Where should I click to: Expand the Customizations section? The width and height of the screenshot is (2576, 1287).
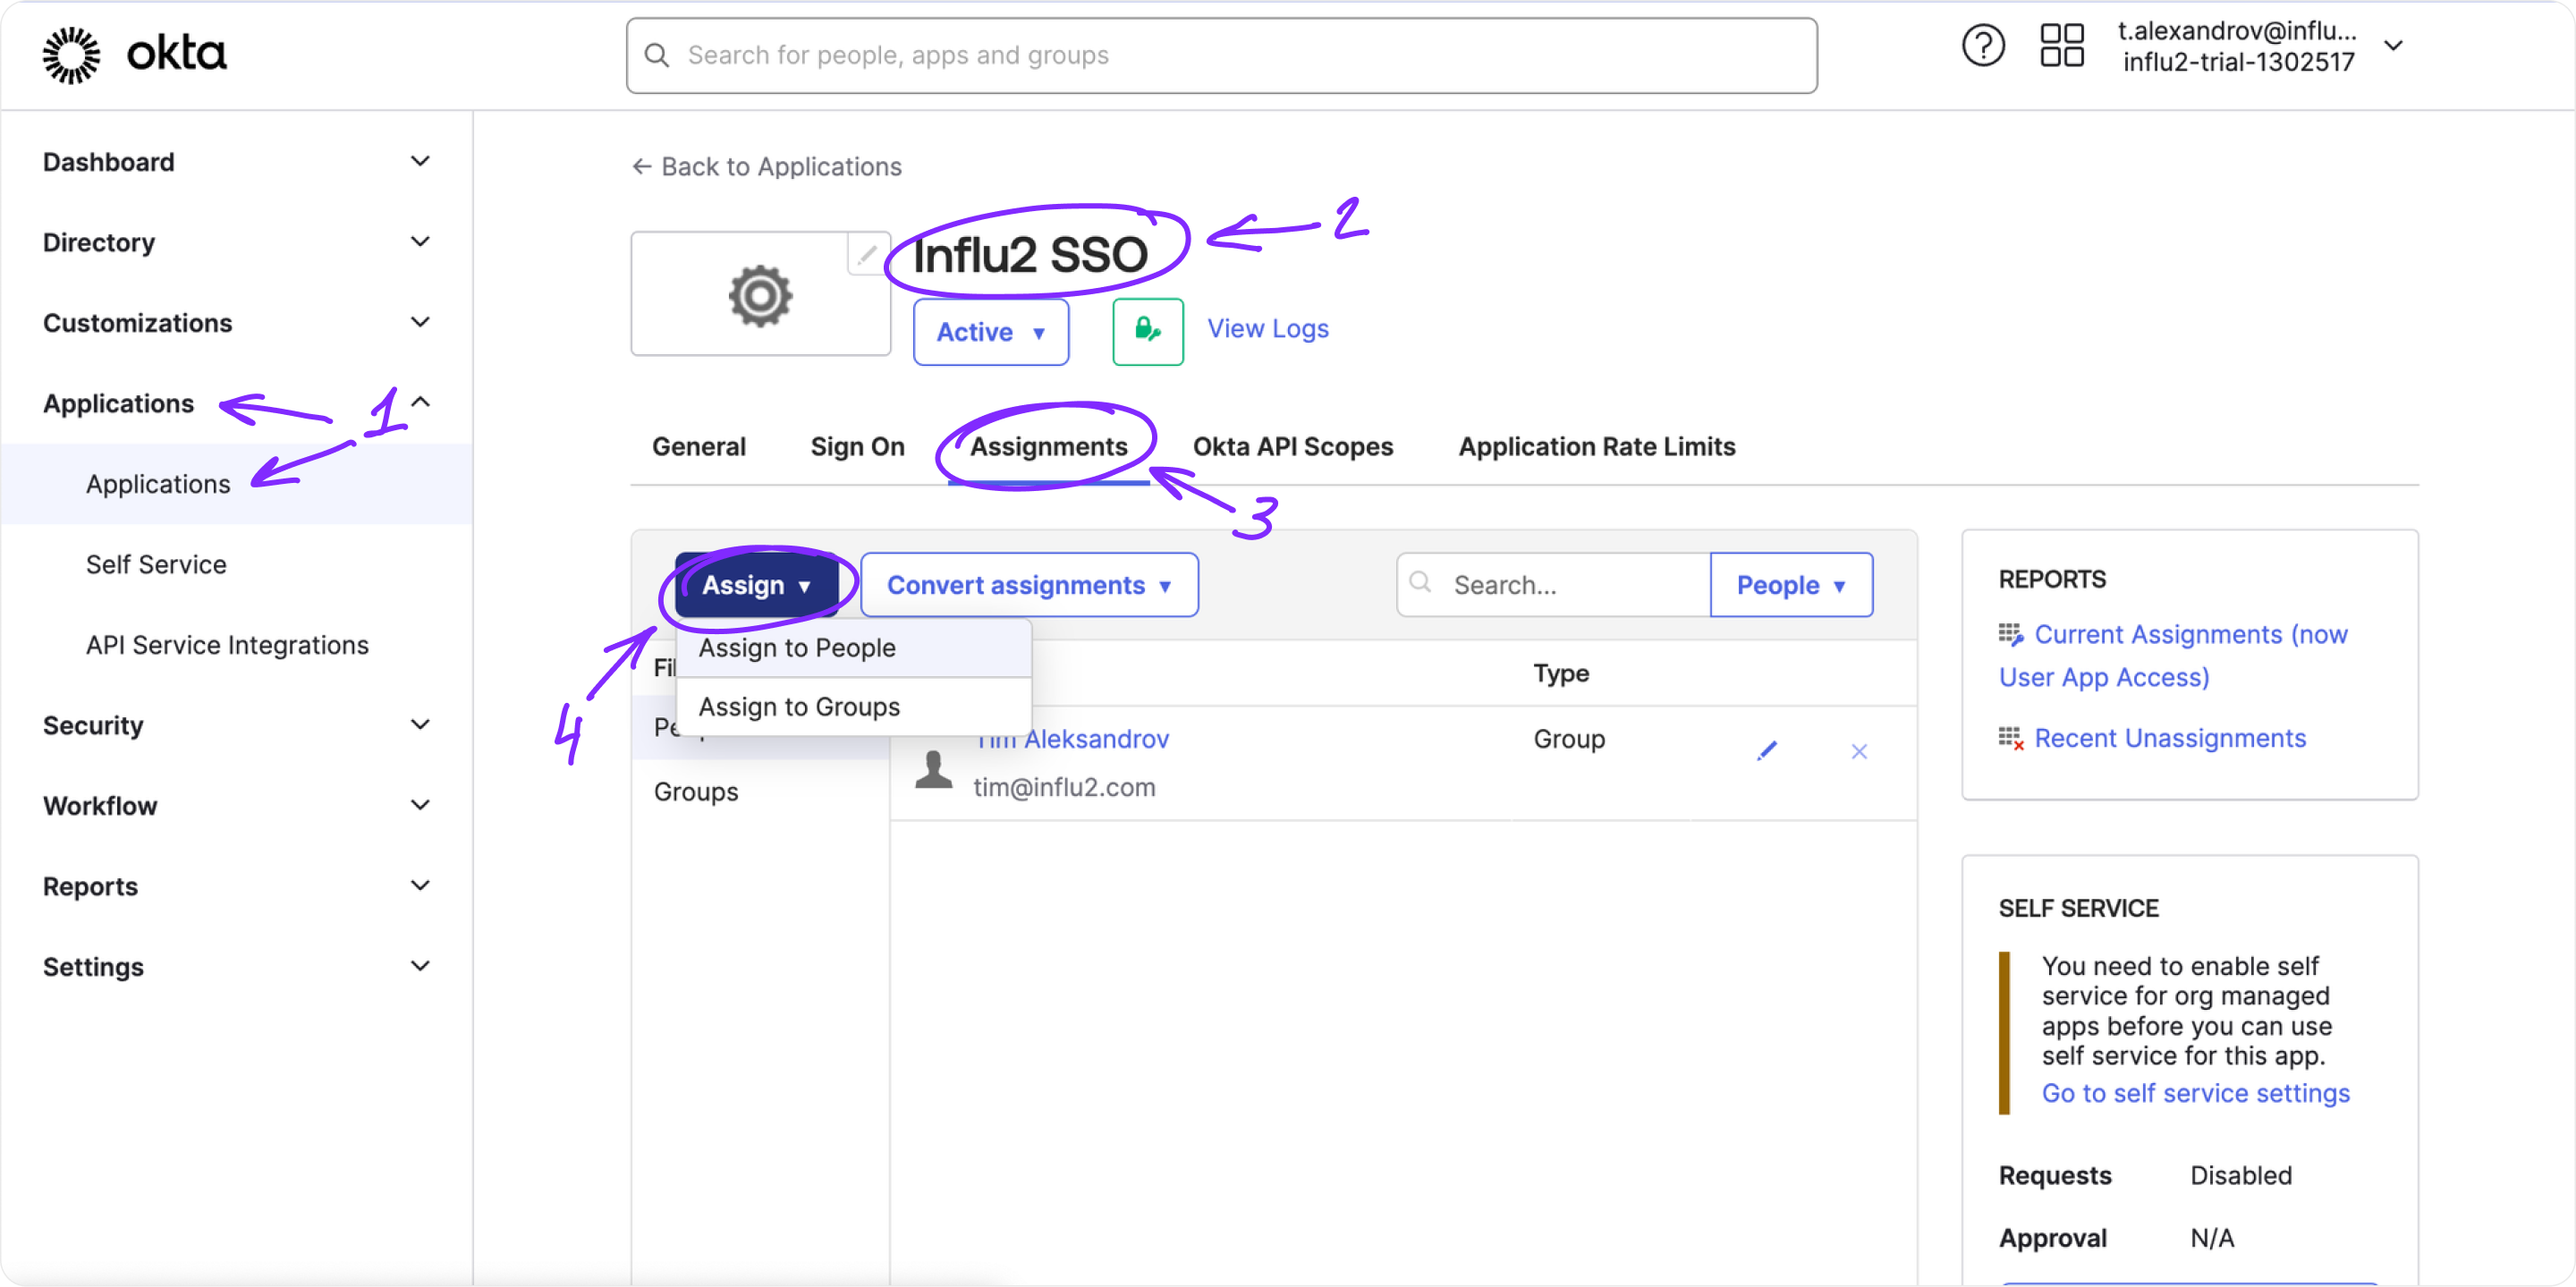421,322
